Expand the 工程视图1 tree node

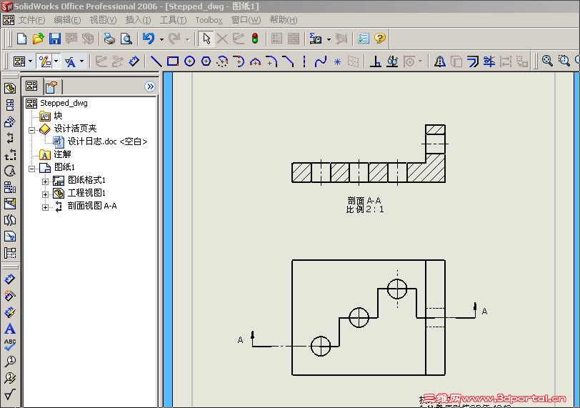coord(45,194)
